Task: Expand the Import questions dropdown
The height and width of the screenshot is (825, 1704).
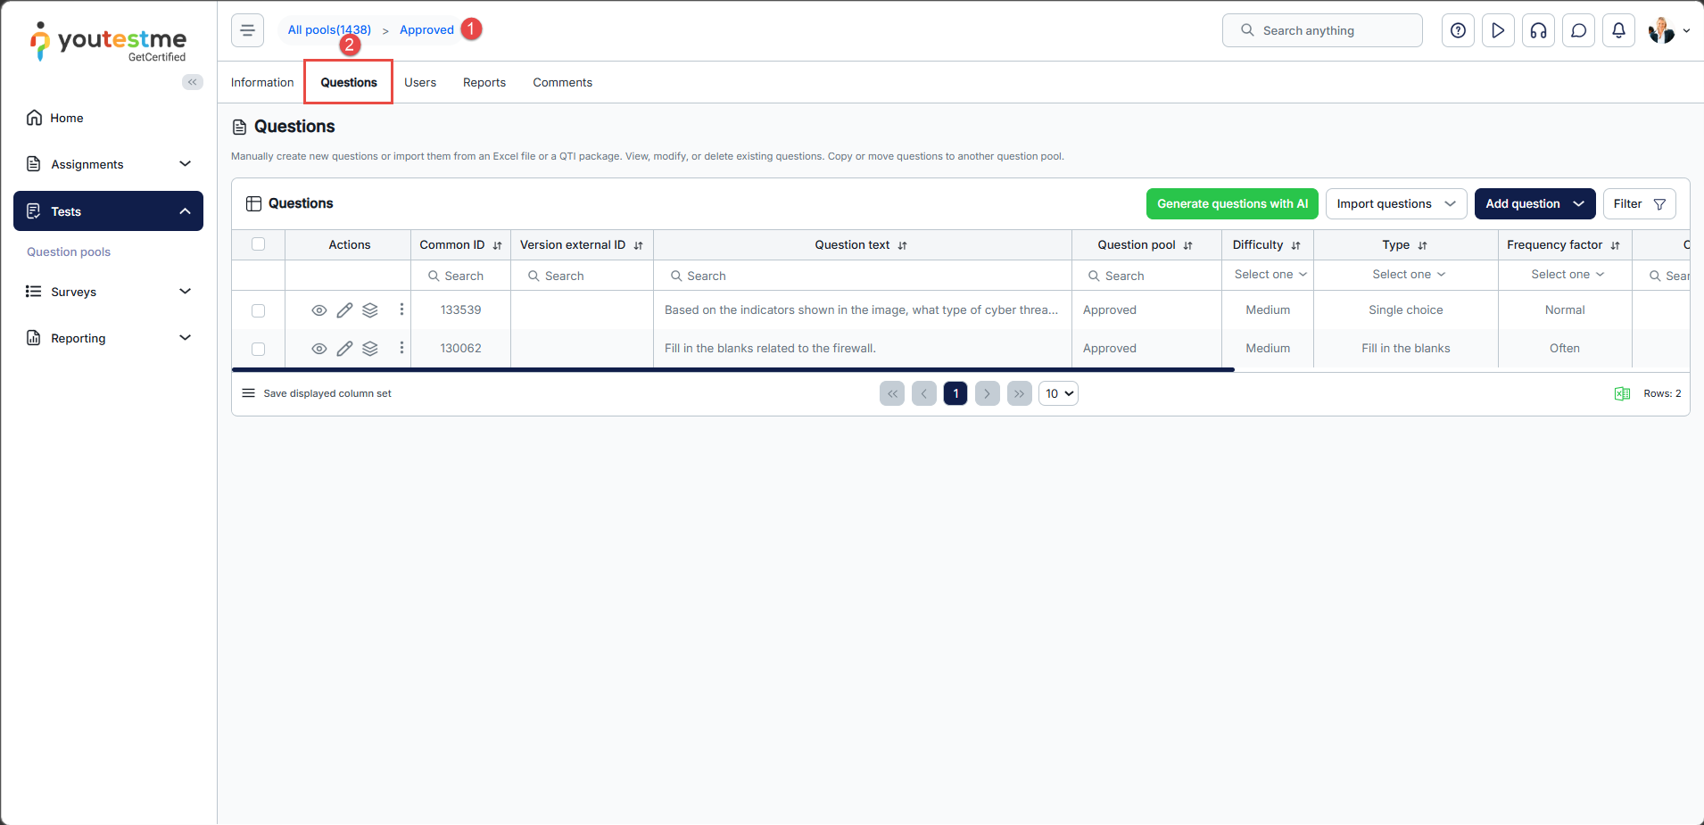Action: (x=1395, y=203)
